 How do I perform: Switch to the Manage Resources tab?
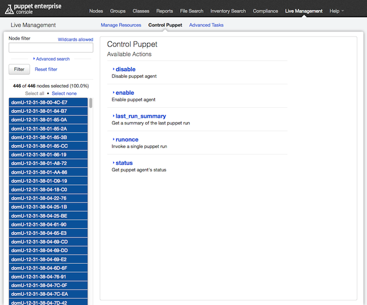click(121, 25)
